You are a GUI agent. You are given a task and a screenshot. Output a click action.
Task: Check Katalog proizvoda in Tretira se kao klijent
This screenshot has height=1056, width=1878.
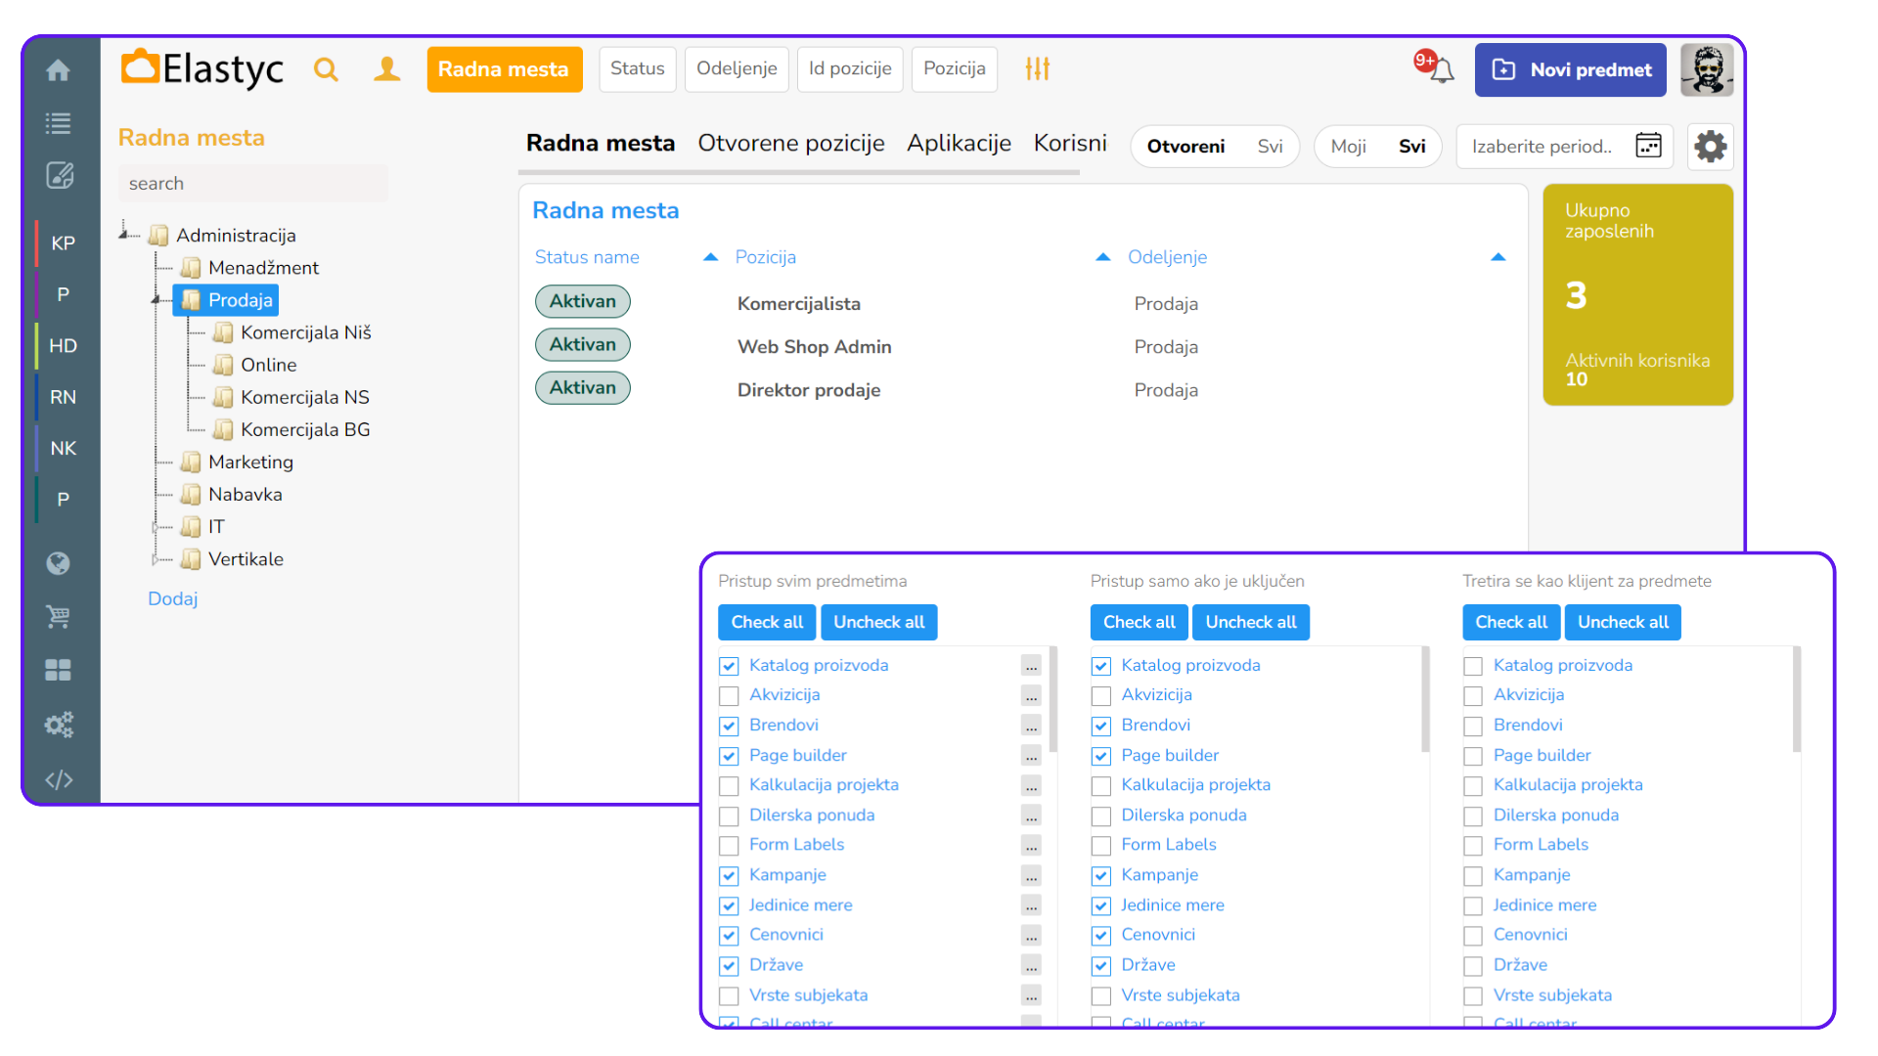pos(1473,667)
